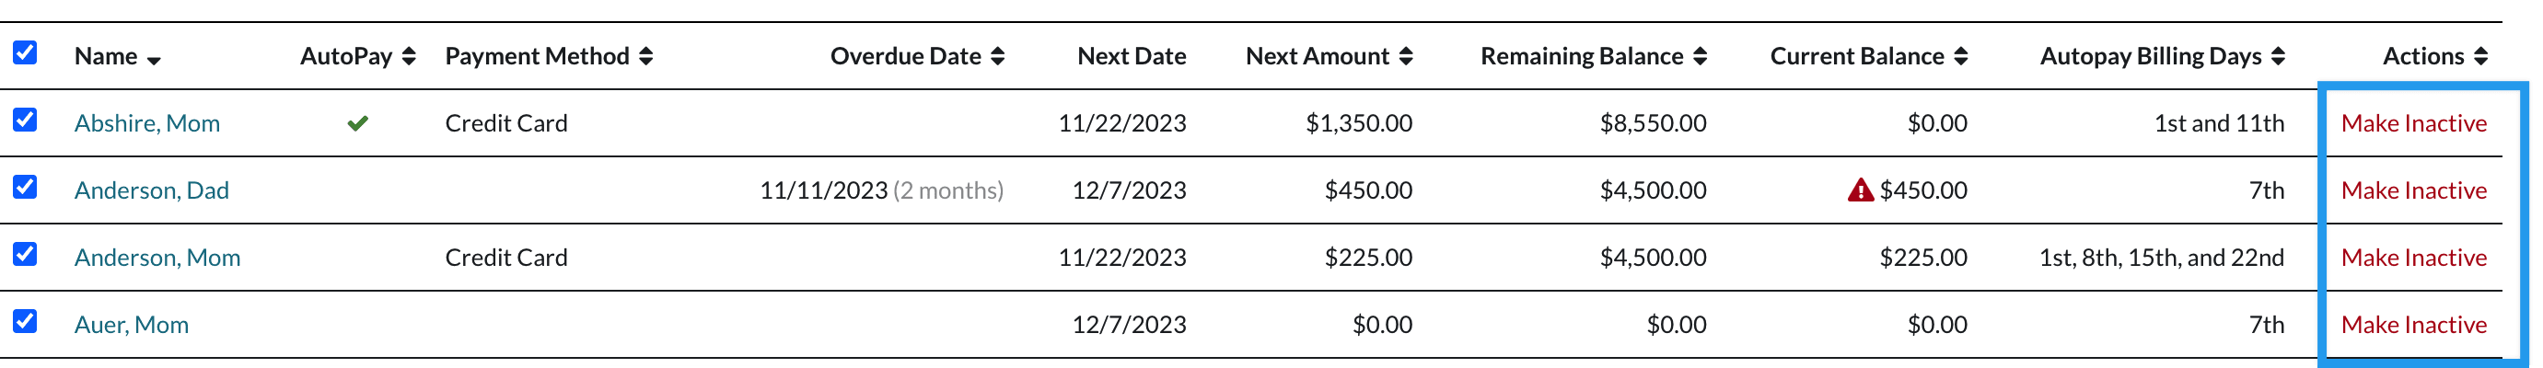Click the Actions column sort arrows

pyautogui.click(x=2480, y=56)
